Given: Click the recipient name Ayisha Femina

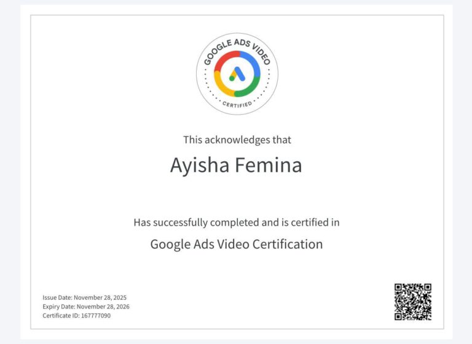Looking at the screenshot, I should [236, 166].
